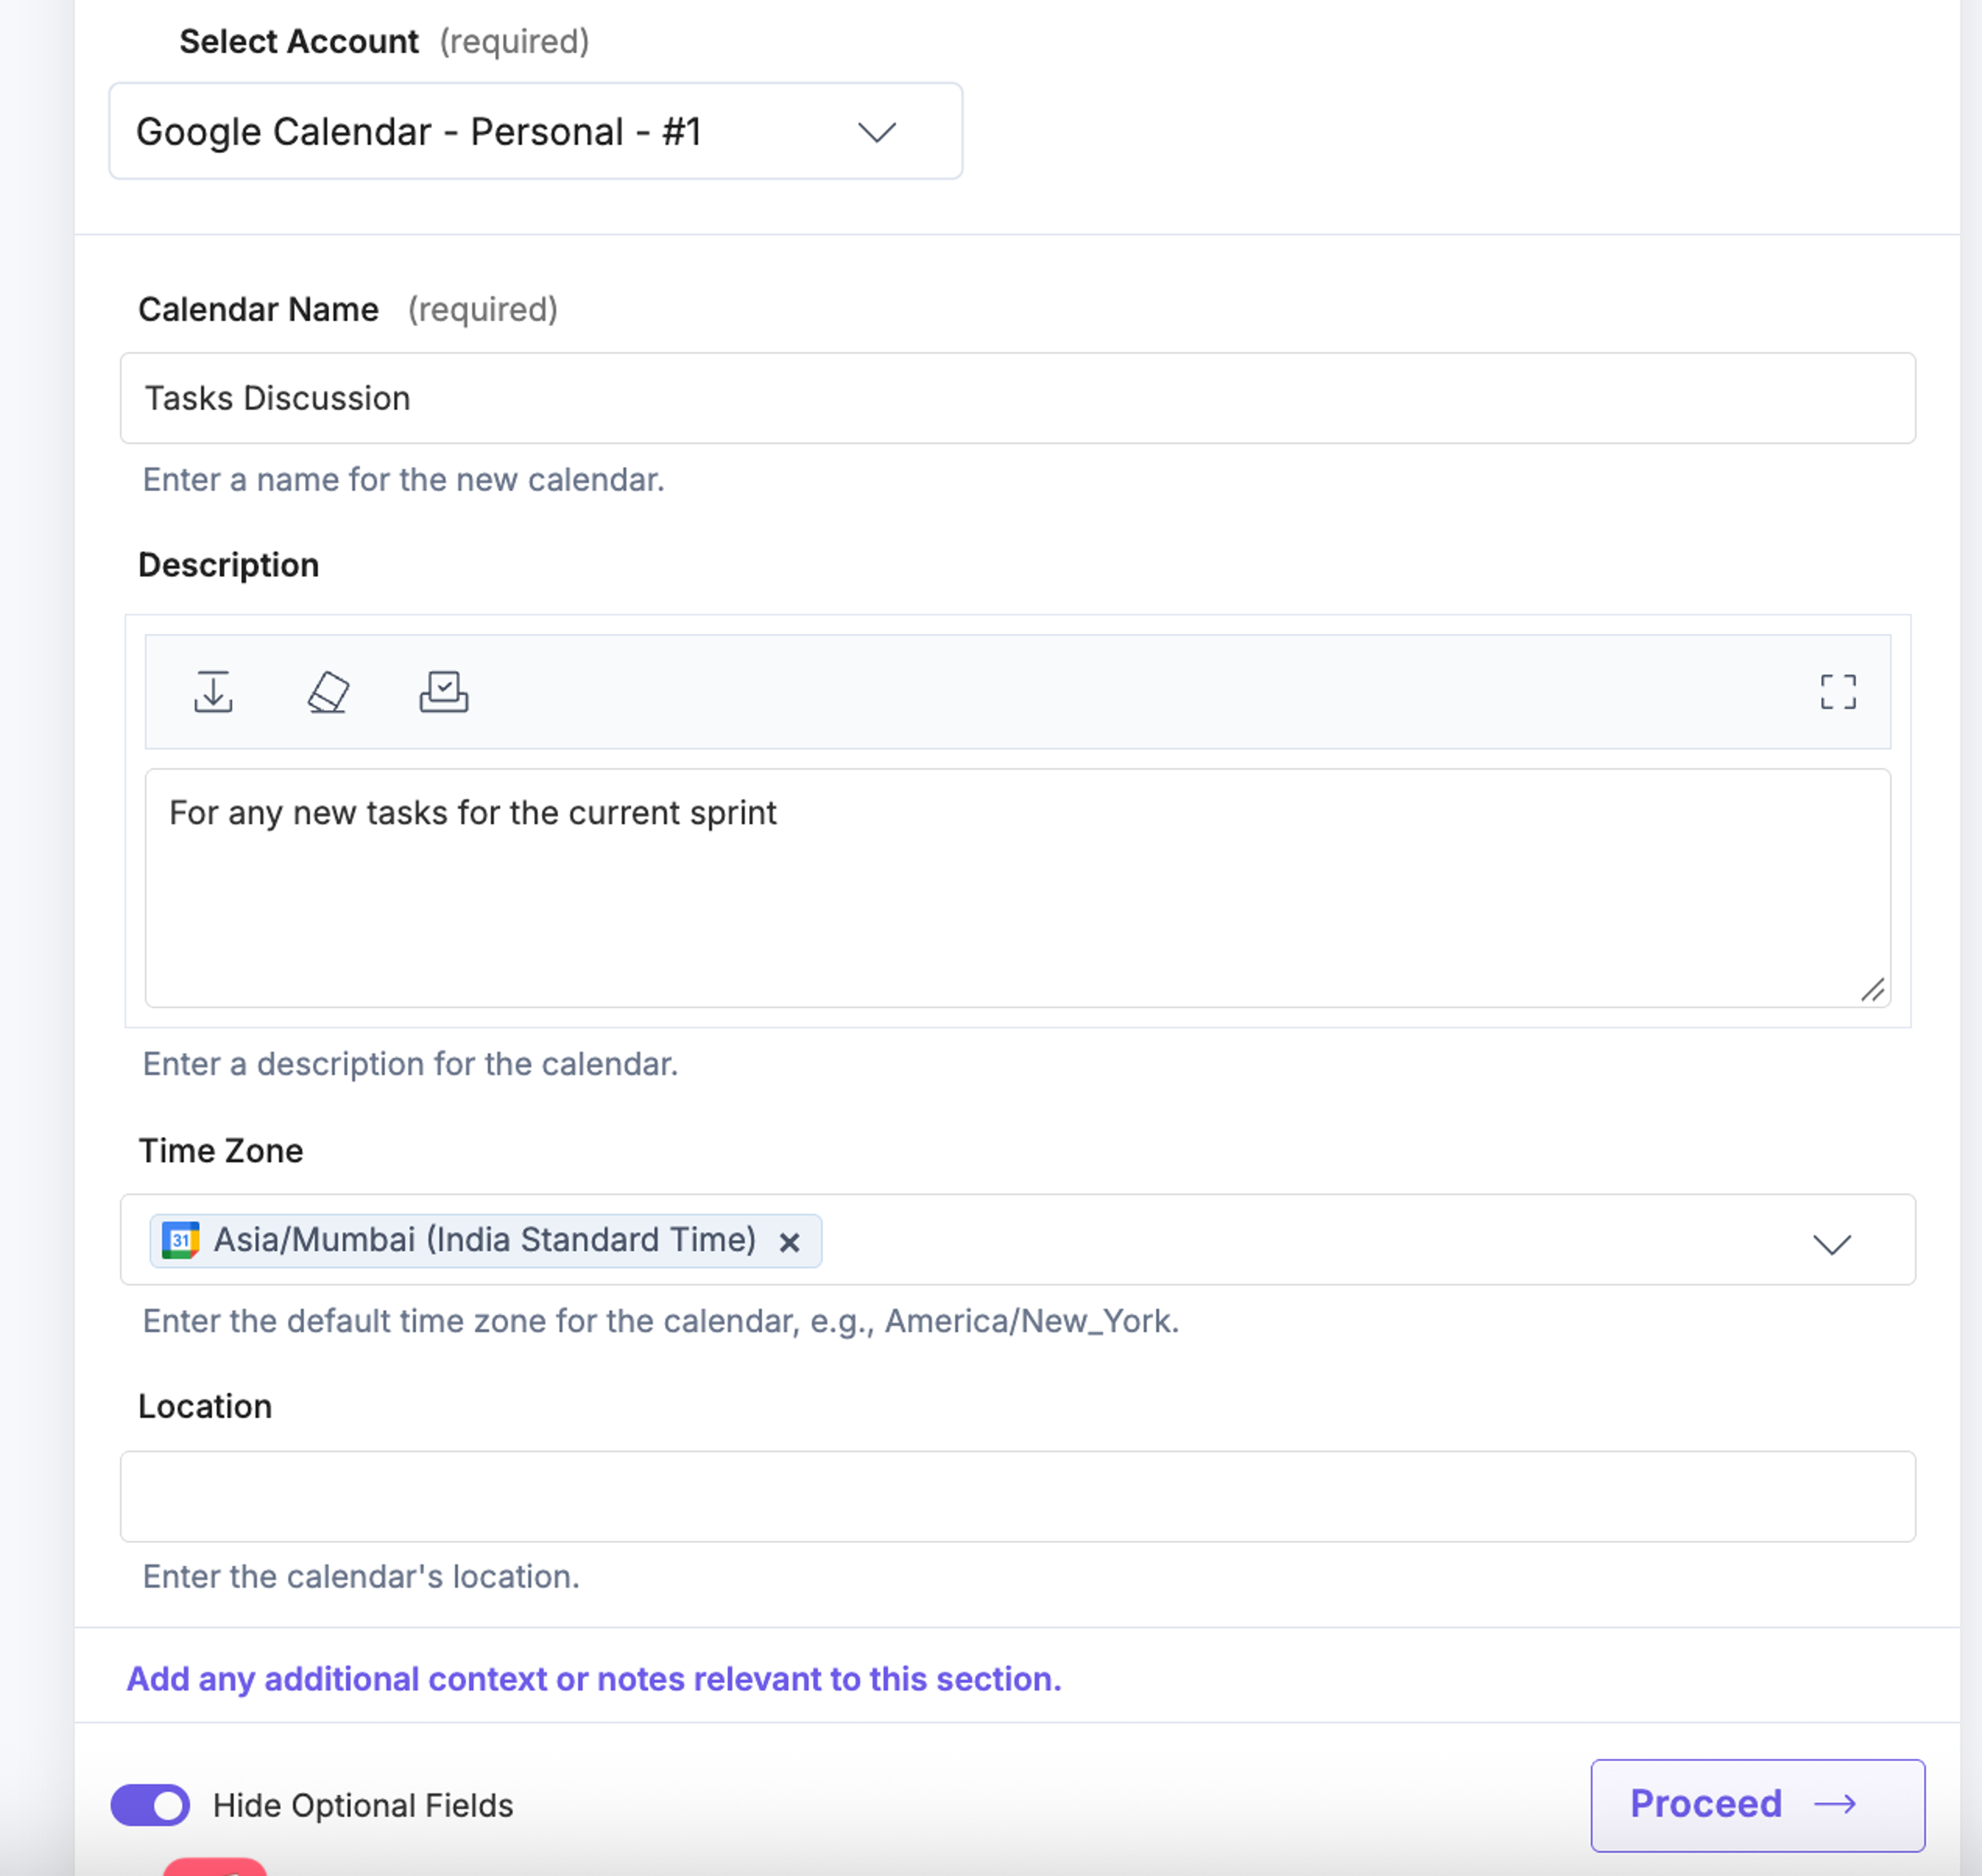
Task: Click inside the Description text area
Action: (1017, 887)
